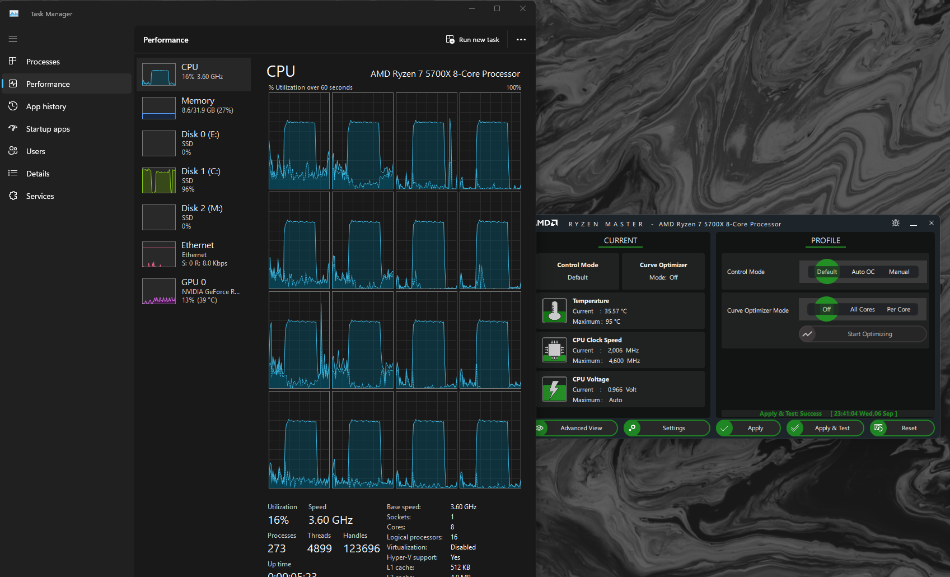
Task: Switch to the CURRENT tab in Ryzen Master
Action: point(620,240)
